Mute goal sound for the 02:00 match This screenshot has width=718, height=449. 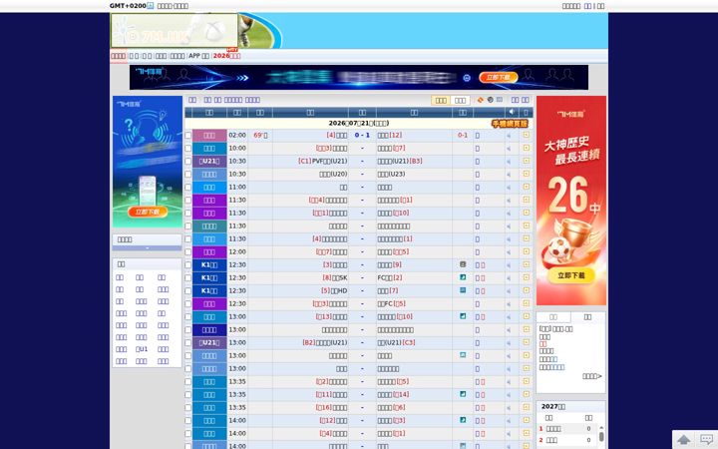pos(509,136)
